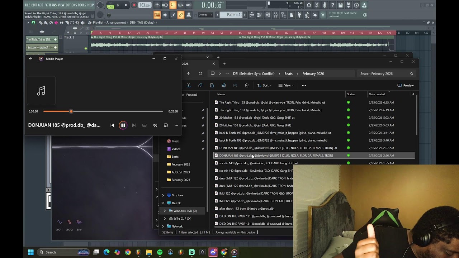Click Delete trash icon in File Explorer
Image resolution: width=459 pixels, height=258 pixels.
click(x=247, y=85)
